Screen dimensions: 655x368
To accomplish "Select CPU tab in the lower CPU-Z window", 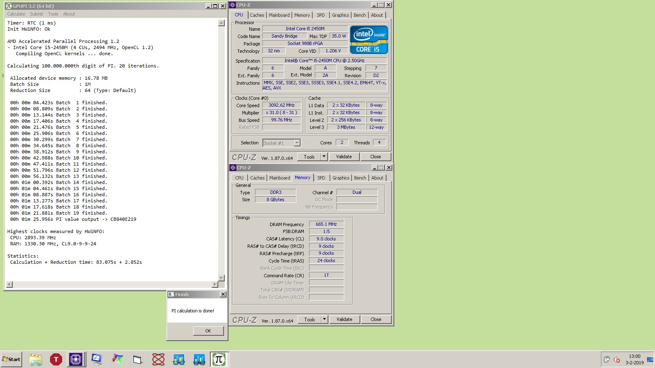I will coord(239,178).
